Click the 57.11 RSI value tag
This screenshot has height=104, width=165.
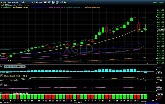point(159,89)
